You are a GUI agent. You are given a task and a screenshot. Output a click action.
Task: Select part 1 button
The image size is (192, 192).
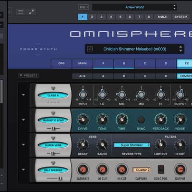point(83,17)
